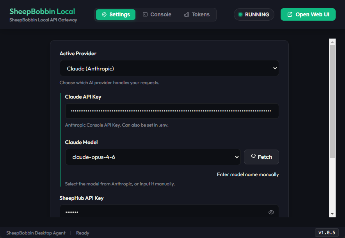This screenshot has height=238, width=345.
Task: Click the 'SheepBobbin Local API Gateway' subtitle
Action: coord(43,20)
